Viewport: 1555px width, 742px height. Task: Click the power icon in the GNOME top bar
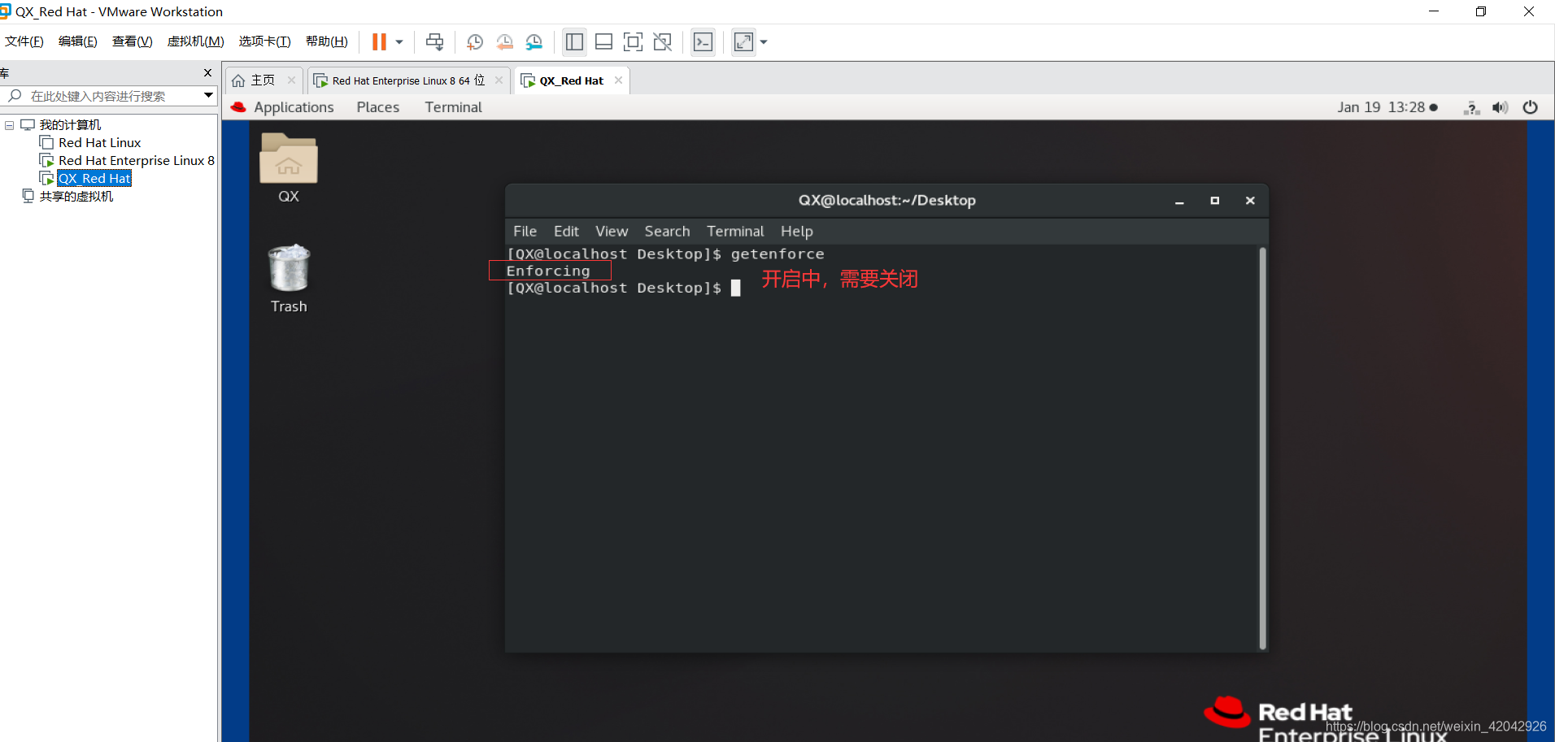(x=1530, y=107)
